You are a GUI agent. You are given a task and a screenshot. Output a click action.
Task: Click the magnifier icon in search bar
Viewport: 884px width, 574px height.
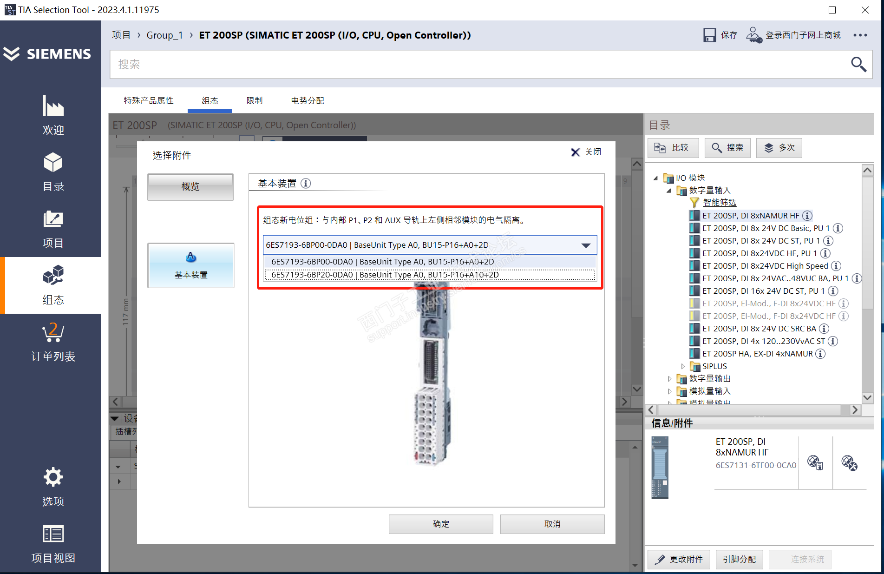pyautogui.click(x=858, y=64)
